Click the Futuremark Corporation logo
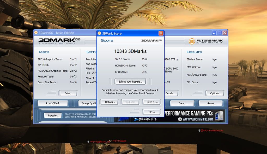Image resolution: width=267 pixels, height=154 pixels. 206,41
